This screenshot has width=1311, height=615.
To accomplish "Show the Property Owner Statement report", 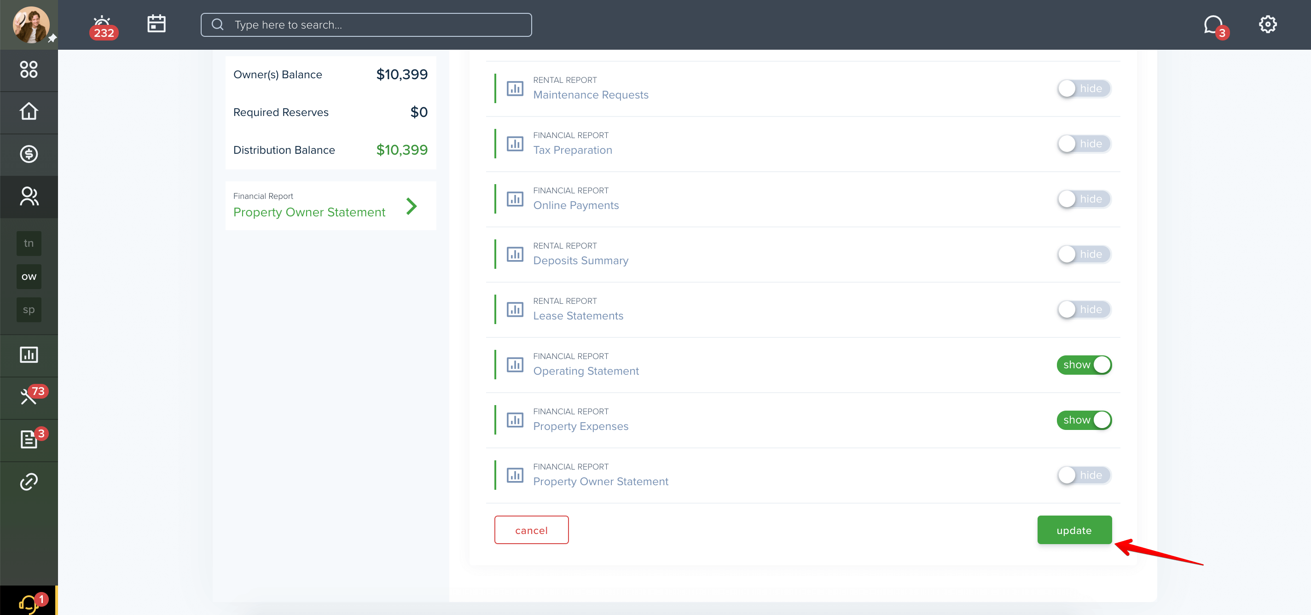I will tap(1084, 475).
